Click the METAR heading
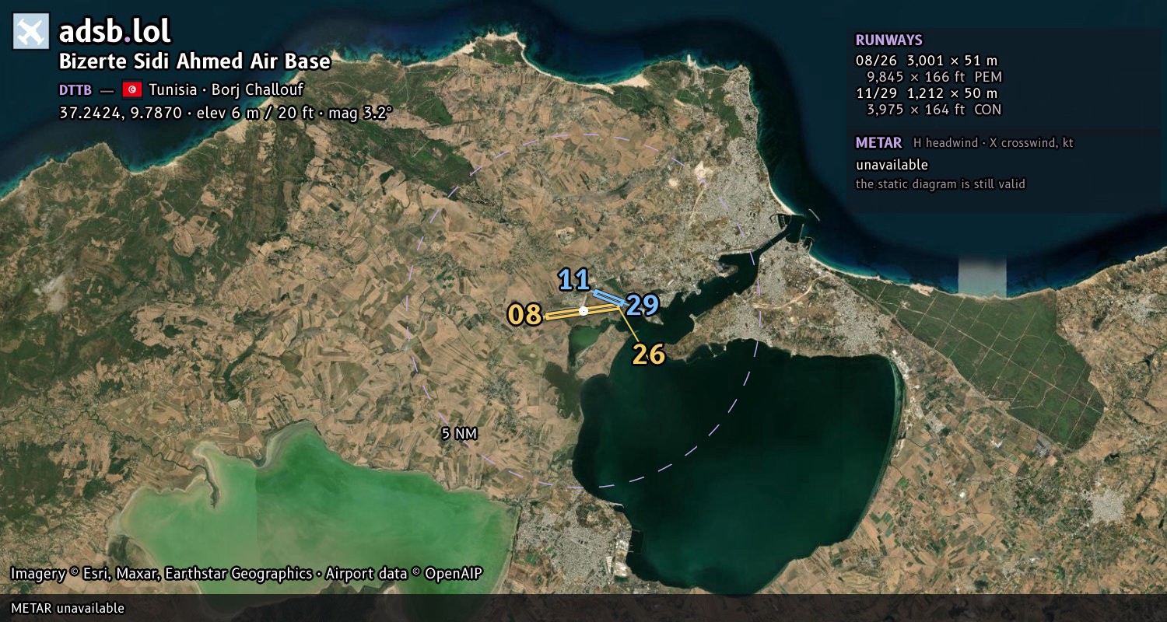The height and width of the screenshot is (622, 1167). click(x=878, y=143)
